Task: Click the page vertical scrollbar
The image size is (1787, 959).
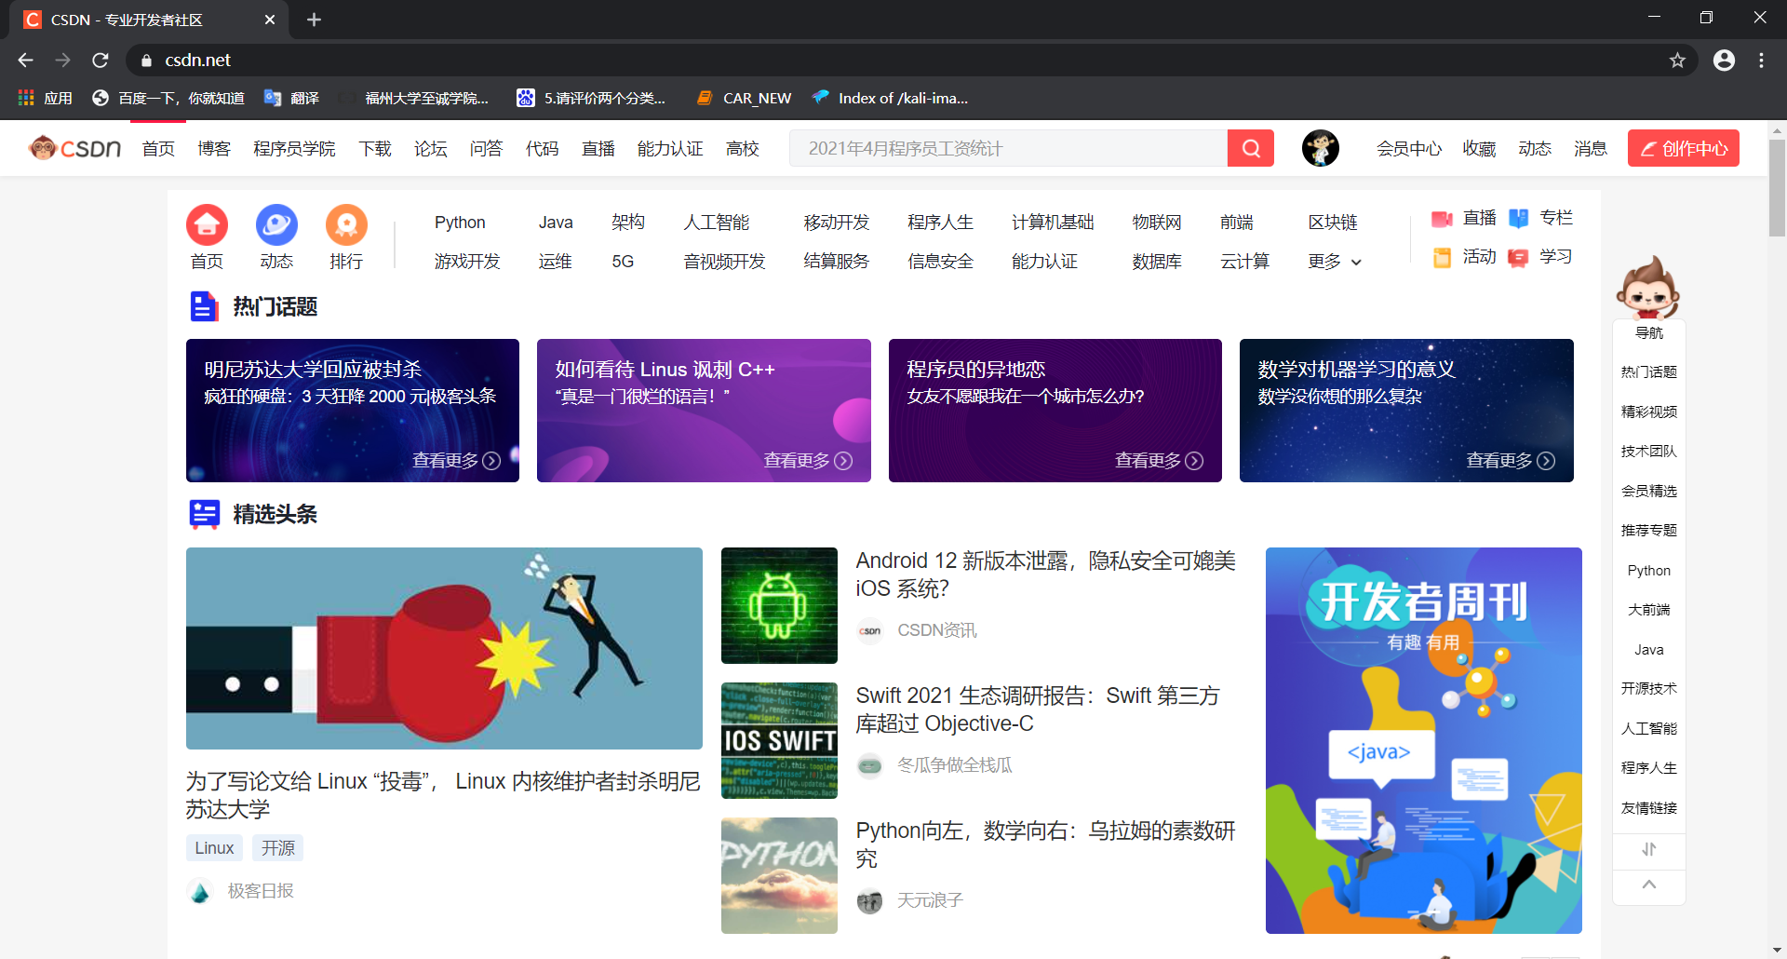Action: point(1777,188)
